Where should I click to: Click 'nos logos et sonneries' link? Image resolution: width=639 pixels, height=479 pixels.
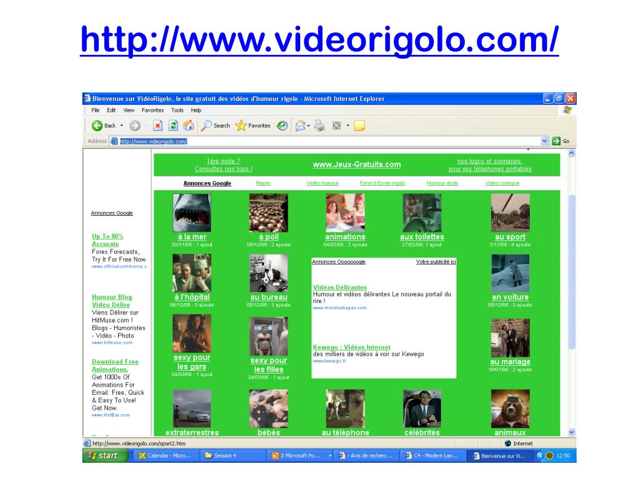(490, 165)
